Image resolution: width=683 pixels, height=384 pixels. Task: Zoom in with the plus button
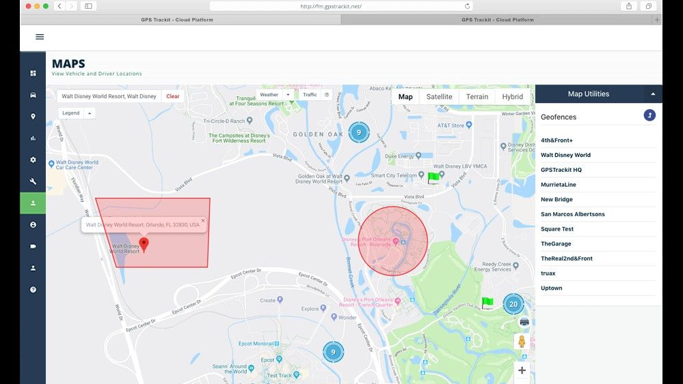522,370
